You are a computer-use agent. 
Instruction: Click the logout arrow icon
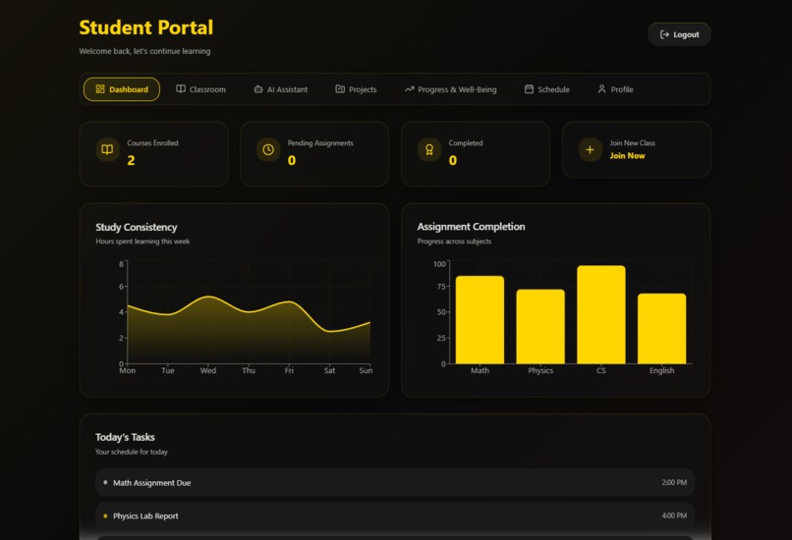tap(664, 34)
